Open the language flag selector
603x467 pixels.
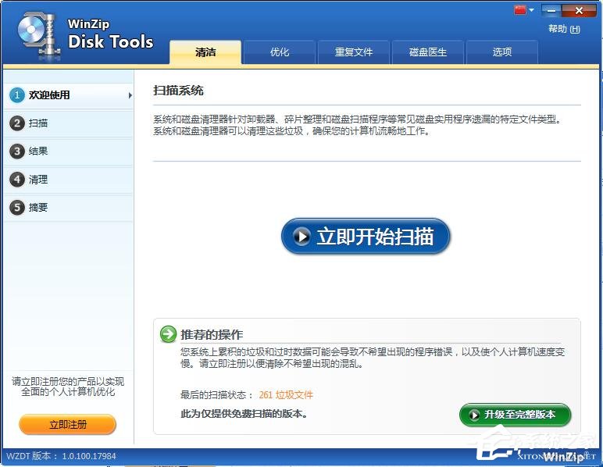524,10
